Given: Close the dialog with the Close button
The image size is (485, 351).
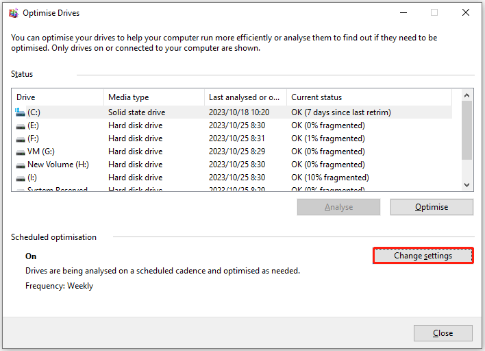Looking at the screenshot, I should click(443, 333).
